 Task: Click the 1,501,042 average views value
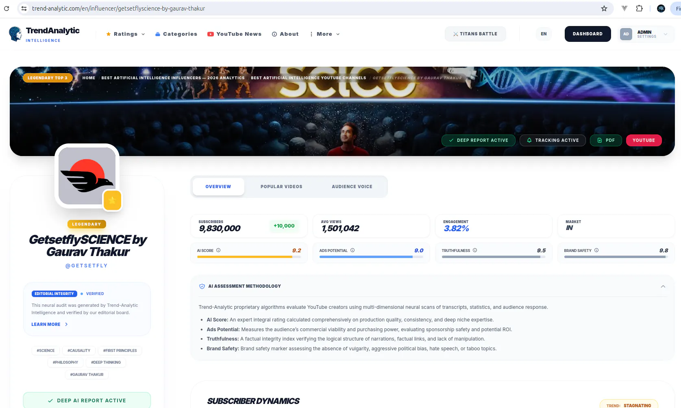[340, 228]
